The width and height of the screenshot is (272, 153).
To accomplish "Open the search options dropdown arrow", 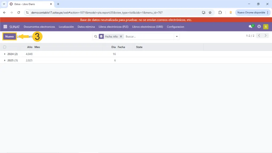I will pyautogui.click(x=177, y=36).
